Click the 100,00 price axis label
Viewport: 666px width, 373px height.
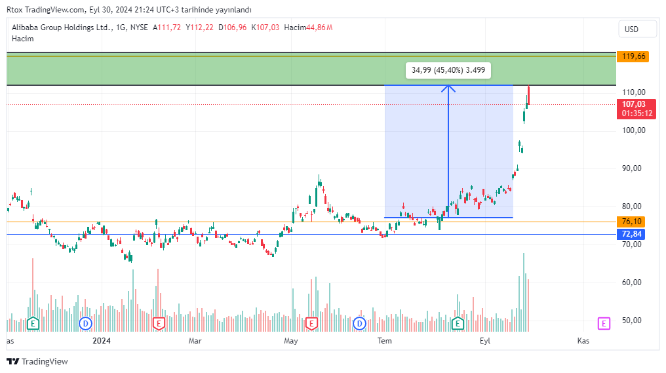[633, 130]
